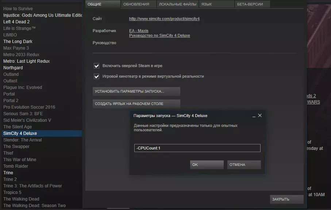Image resolution: width=331 pixels, height=210 pixels.
Task: Open EA - Maxis developer link
Action: coord(139,31)
